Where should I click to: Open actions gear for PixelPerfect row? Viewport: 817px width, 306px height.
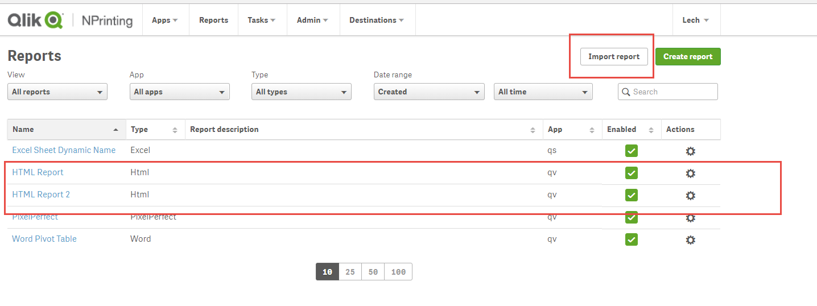[690, 218]
